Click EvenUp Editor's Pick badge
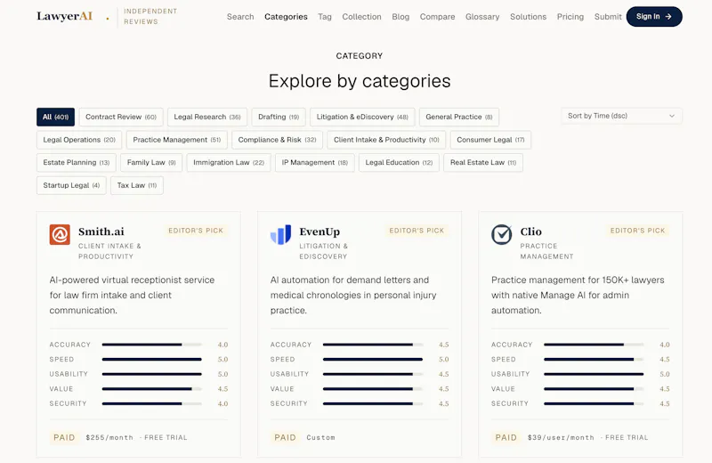This screenshot has width=712, height=463. coord(417,231)
